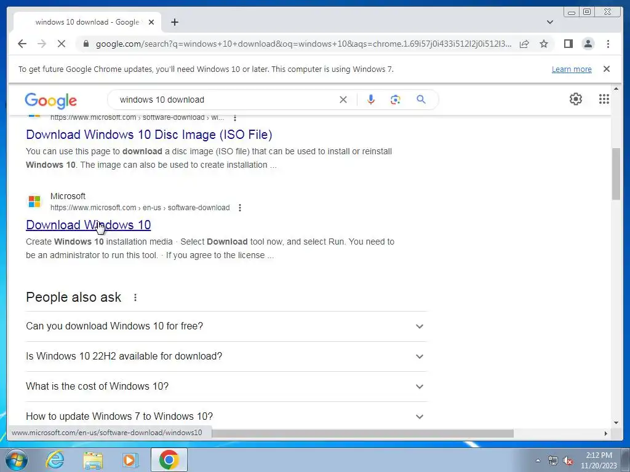Open the network tray icon

click(x=553, y=460)
